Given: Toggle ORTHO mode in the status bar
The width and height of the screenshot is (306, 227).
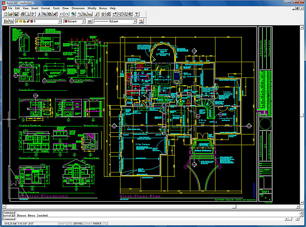Looking at the screenshot, I should [x=78, y=224].
